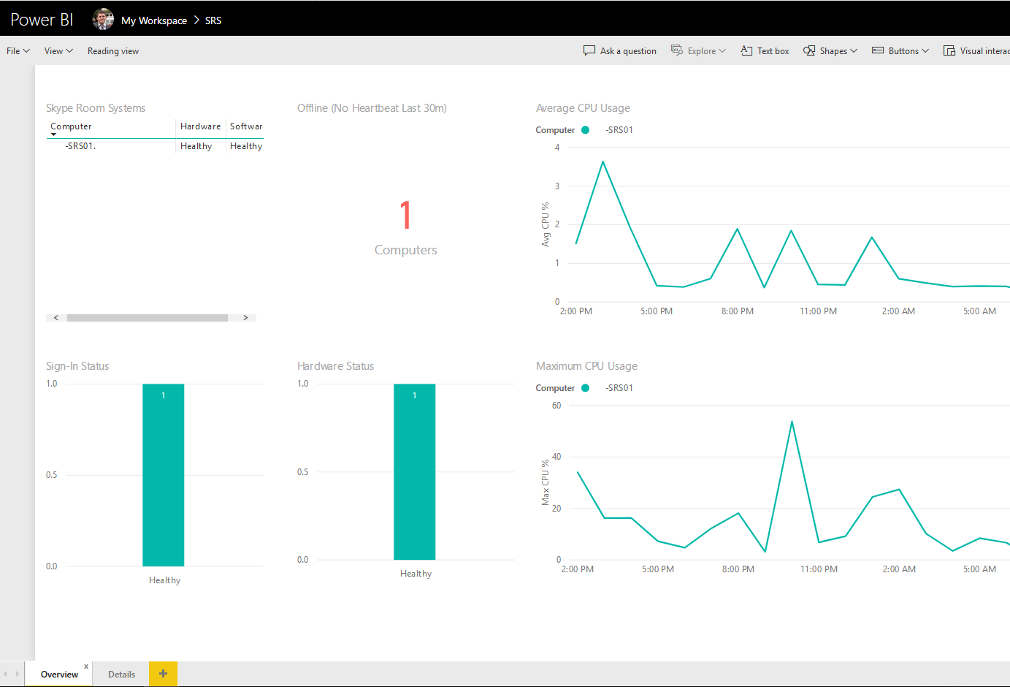Click table scrollbar right arrow
The height and width of the screenshot is (687, 1010).
(x=245, y=318)
